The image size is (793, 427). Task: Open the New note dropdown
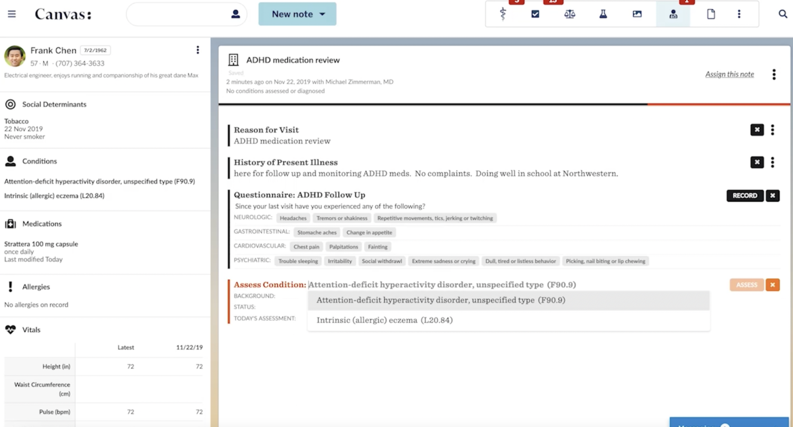297,14
